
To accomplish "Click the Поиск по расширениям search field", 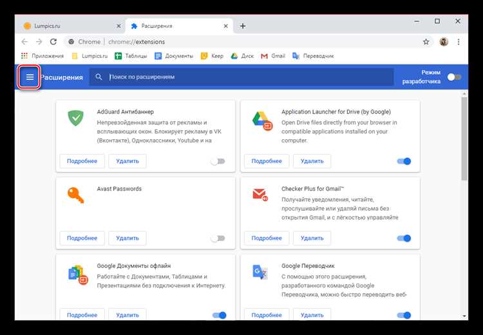I will click(241, 77).
